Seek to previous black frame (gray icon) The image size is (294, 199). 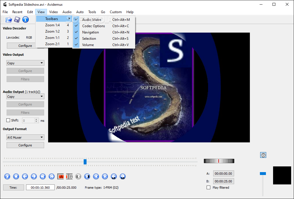78,176
